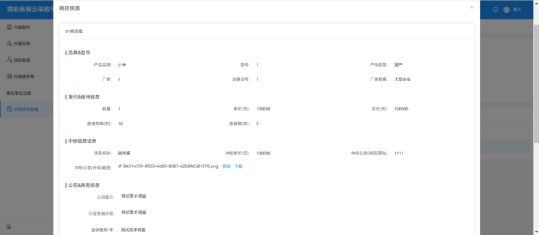This screenshot has width=539, height=235.
Task: Click the vertical scrollbar thumb on the right
Action: [536, 84]
